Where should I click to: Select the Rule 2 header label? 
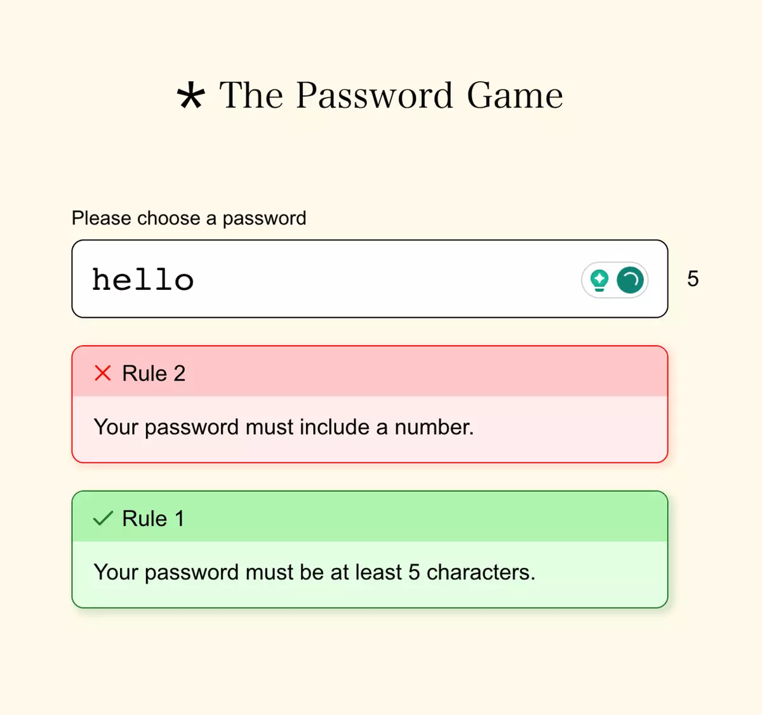[x=153, y=373]
